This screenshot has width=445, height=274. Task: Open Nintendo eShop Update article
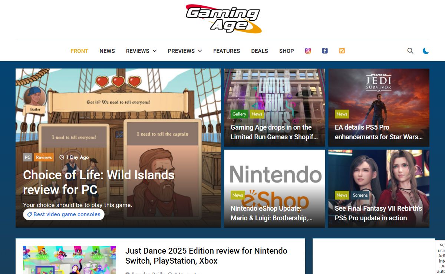tap(271, 213)
